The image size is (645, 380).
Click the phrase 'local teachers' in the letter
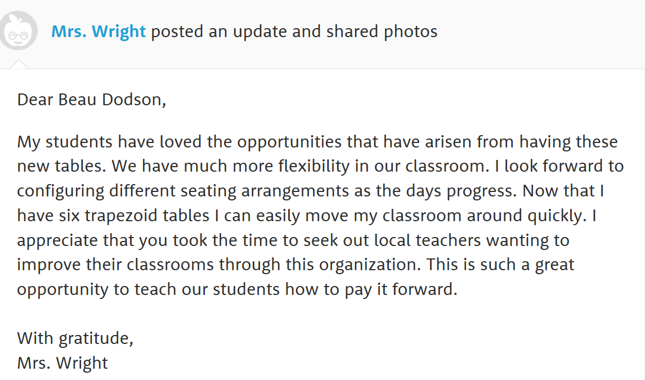(x=448, y=240)
